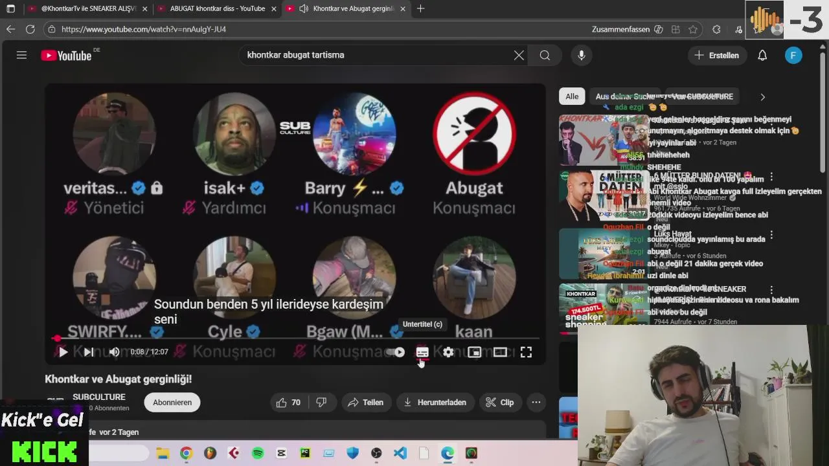The height and width of the screenshot is (466, 829).
Task: Open the notifications bell
Action: pos(762,55)
